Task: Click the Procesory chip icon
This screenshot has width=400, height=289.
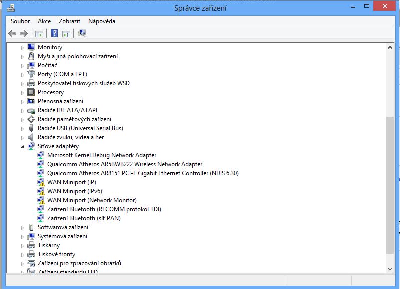Action: (x=31, y=92)
